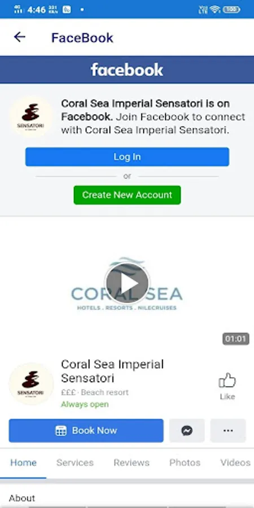Click Create New Account button

[x=127, y=195]
